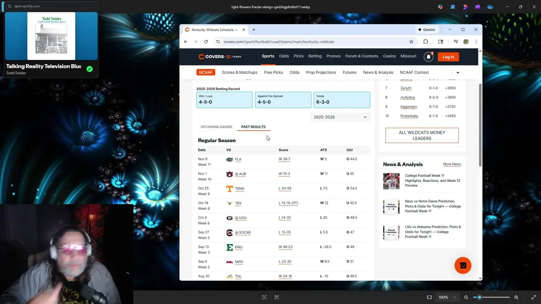Bookmark this page with star icon

pyautogui.click(x=411, y=42)
